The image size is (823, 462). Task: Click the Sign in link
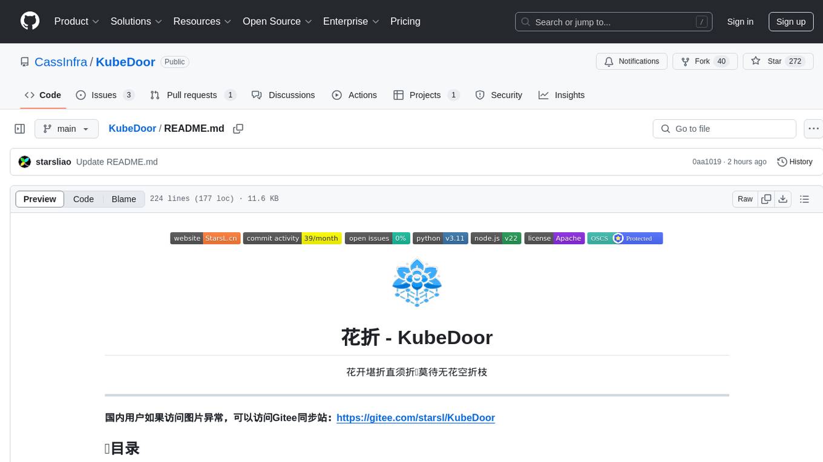[x=740, y=22]
